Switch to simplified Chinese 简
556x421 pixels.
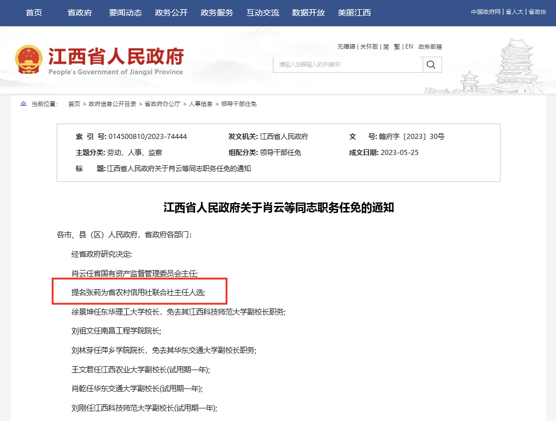[x=386, y=46]
